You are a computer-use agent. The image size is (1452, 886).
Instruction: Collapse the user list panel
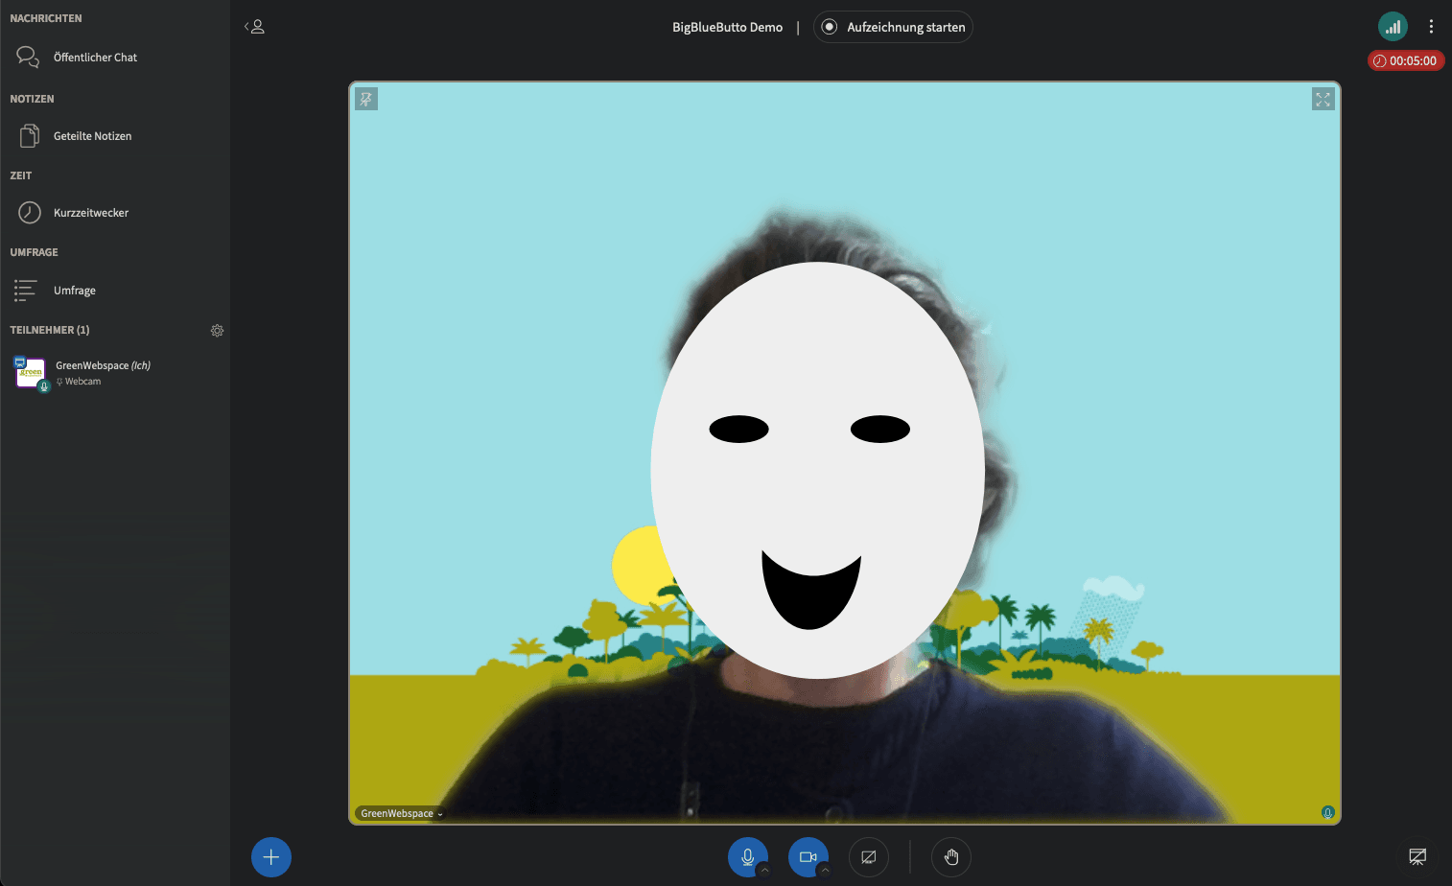(x=254, y=27)
